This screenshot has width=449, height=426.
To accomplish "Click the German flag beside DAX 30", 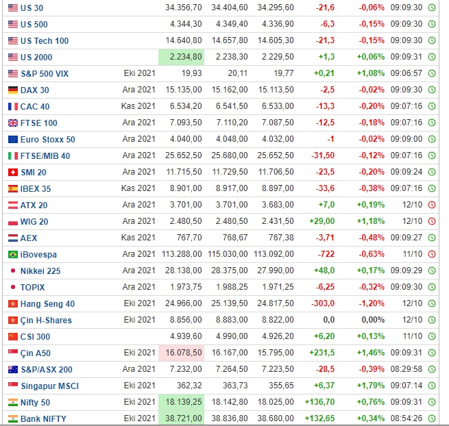I will pyautogui.click(x=13, y=90).
